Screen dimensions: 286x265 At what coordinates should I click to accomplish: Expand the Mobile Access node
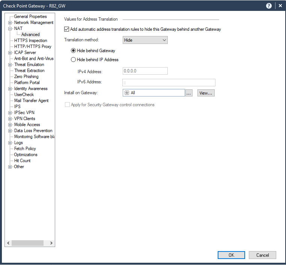[10, 125]
